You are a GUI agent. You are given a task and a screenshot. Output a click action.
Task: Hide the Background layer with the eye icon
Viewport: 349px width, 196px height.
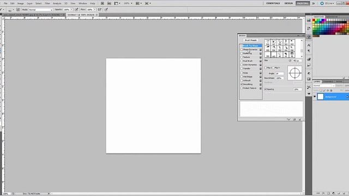pyautogui.click(x=315, y=97)
